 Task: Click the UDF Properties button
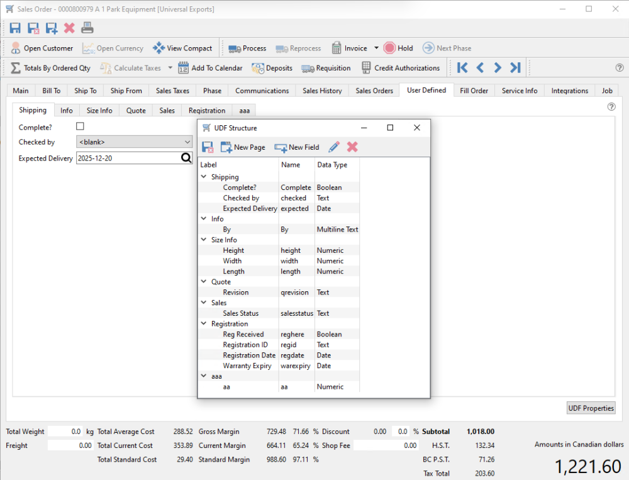[x=591, y=408]
